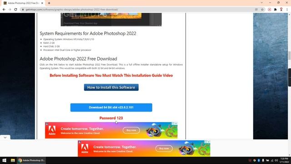The width and height of the screenshot is (291, 164).
Task: Click the Chrome icon in system tray
Action: tap(255, 160)
